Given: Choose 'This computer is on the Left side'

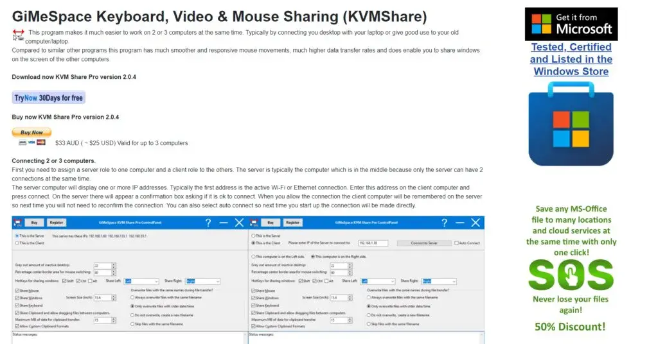Looking at the screenshot, I should [x=278, y=257].
